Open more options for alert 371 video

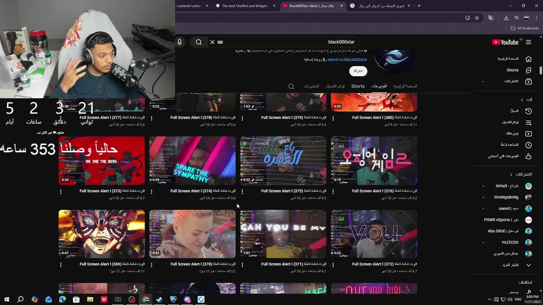pos(242,265)
